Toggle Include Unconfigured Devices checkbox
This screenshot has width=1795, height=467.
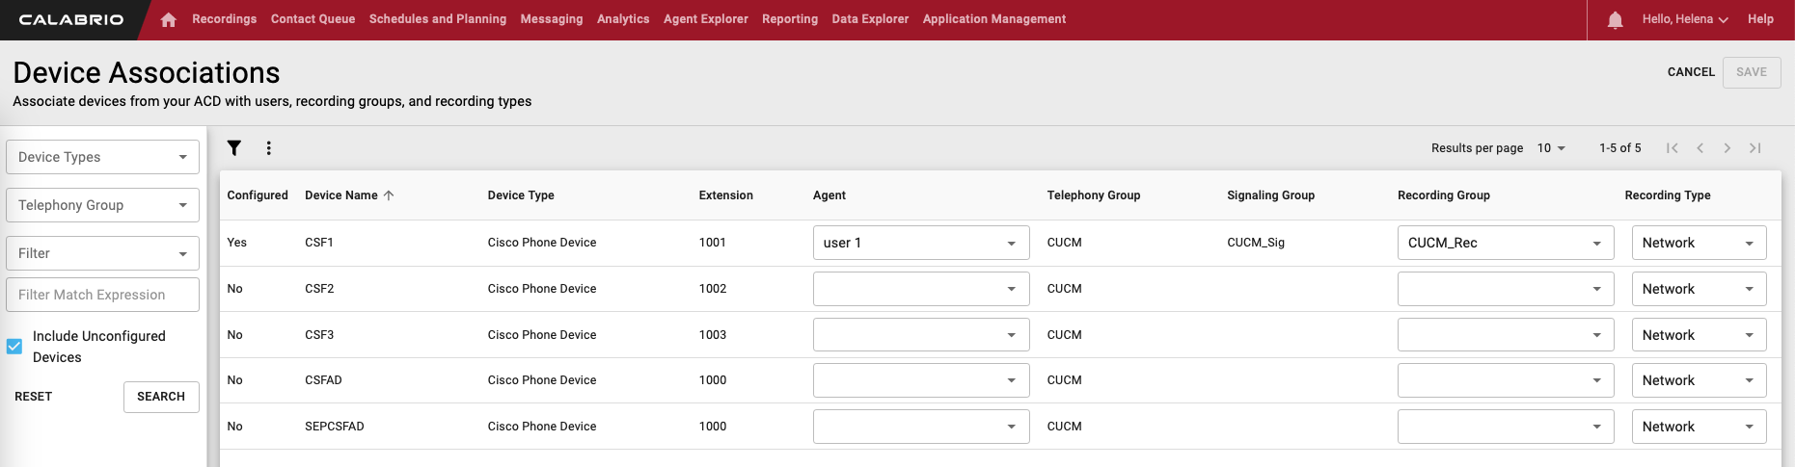(x=14, y=347)
